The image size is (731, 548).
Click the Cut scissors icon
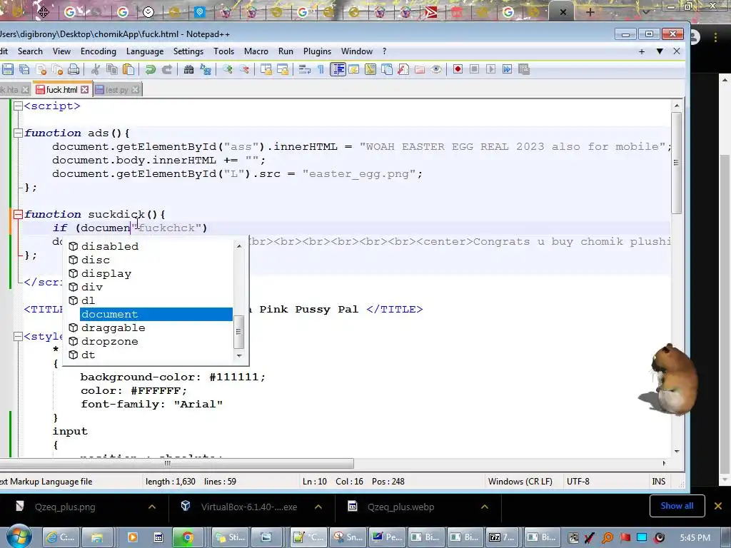(x=96, y=69)
